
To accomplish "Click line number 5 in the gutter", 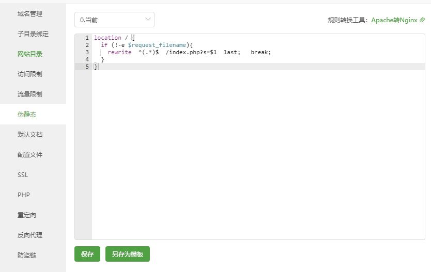I will point(87,67).
